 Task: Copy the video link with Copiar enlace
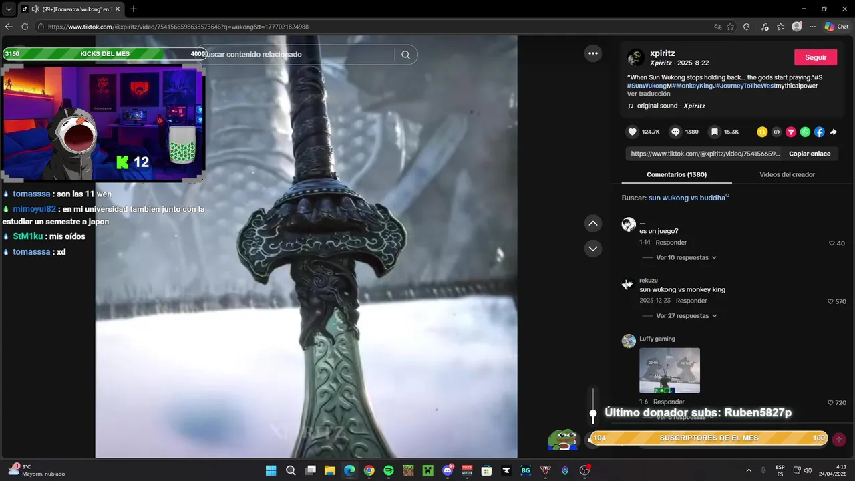point(810,154)
